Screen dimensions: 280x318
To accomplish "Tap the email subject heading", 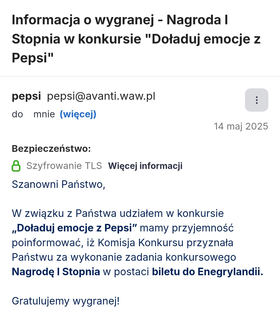I will 136,39.
